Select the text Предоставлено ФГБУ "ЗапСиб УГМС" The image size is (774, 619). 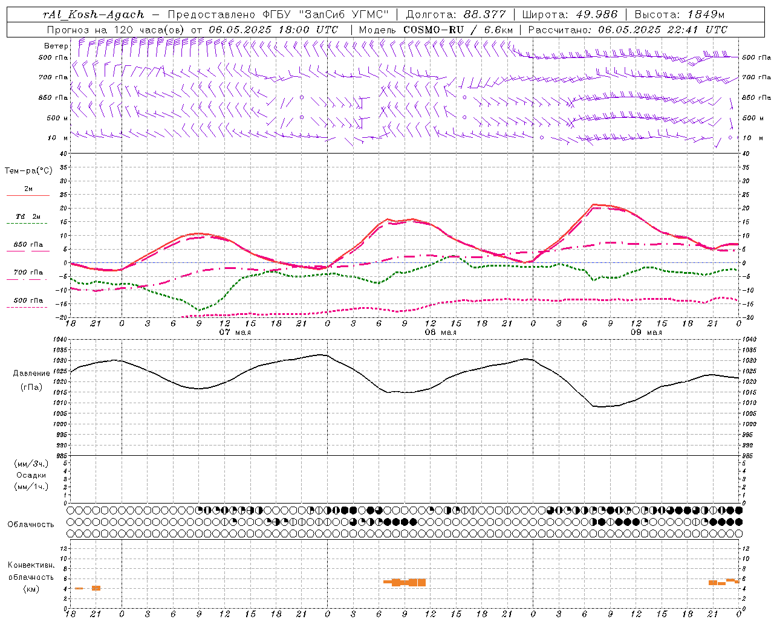(279, 15)
